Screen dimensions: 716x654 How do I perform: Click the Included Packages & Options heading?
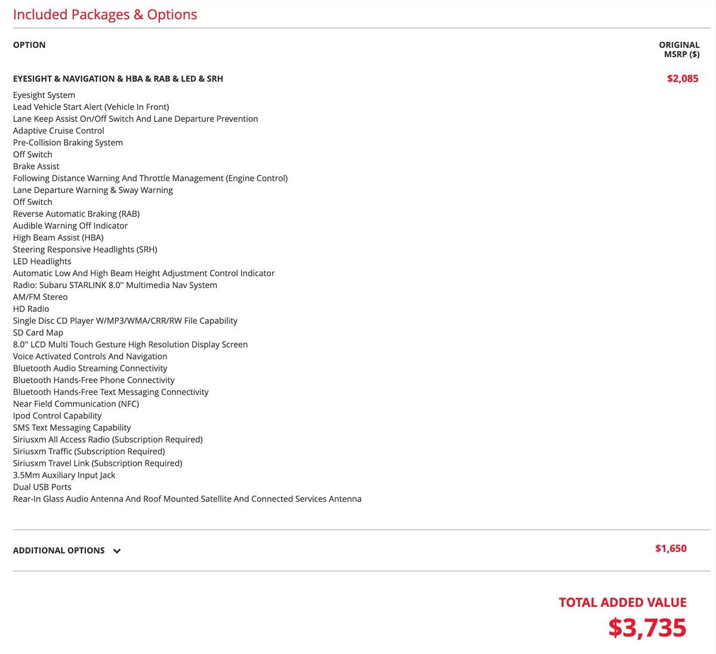[105, 15]
